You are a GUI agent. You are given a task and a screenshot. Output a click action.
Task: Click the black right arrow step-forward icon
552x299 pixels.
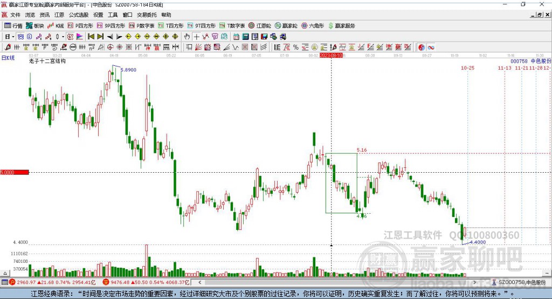(119, 37)
